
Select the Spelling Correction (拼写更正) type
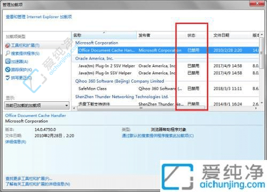tap(19, 78)
